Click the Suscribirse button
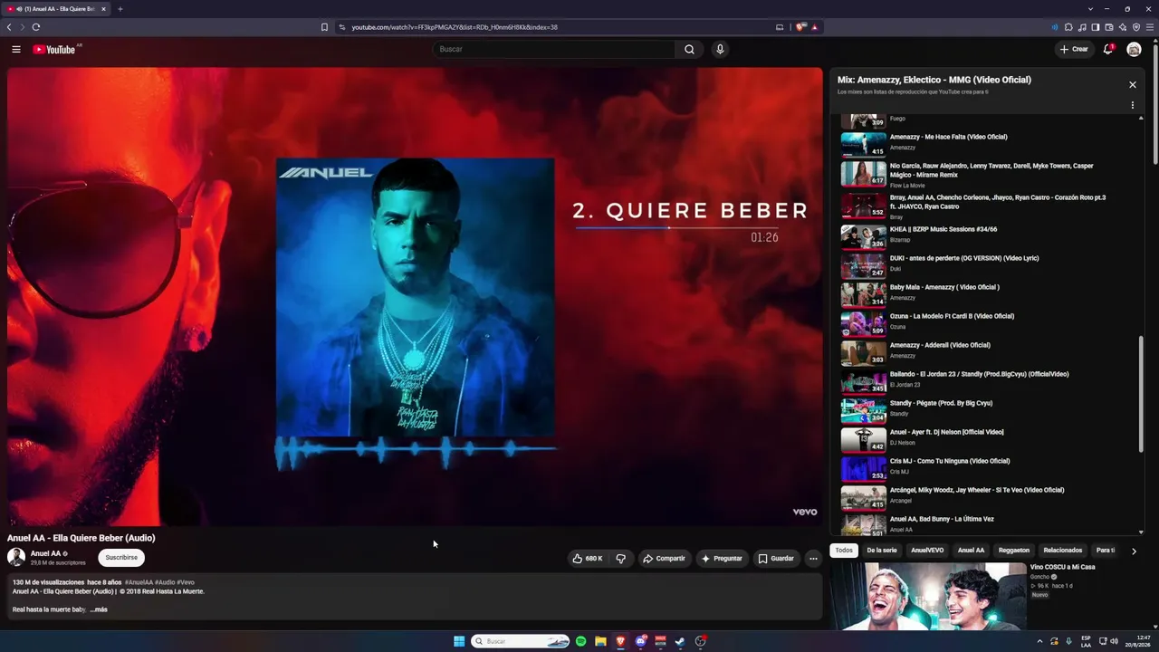Viewport: 1159px width, 652px height. coord(121,558)
